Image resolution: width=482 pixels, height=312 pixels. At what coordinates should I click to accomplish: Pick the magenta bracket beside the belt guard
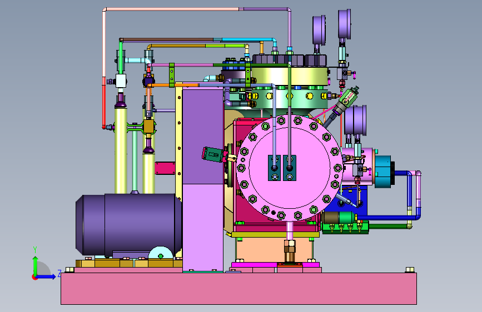165,168
